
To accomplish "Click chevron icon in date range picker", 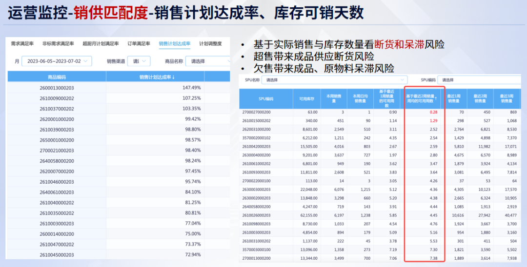I will (86, 61).
